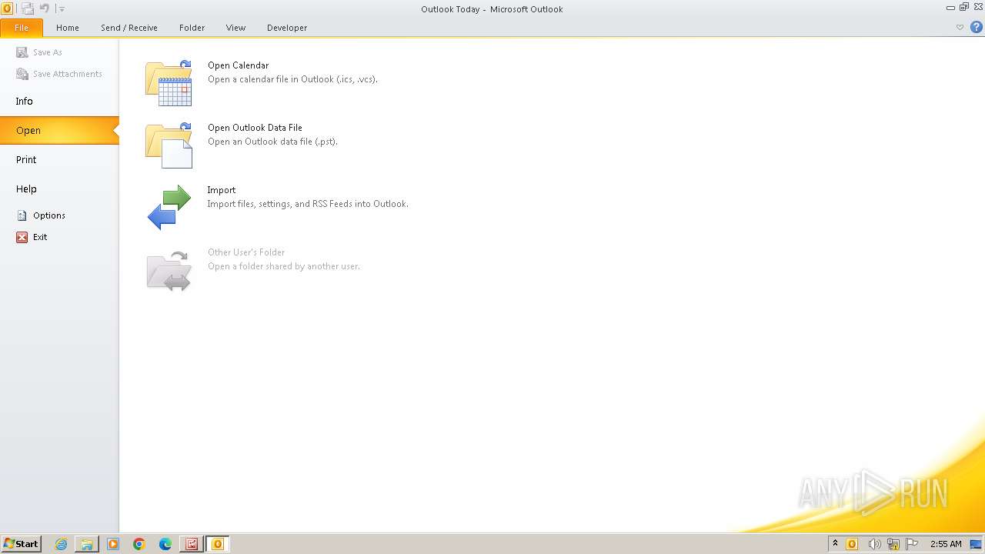This screenshot has height=554, width=985.
Task: Click the Undo icon in quick access toolbar
Action: pyautogui.click(x=45, y=8)
